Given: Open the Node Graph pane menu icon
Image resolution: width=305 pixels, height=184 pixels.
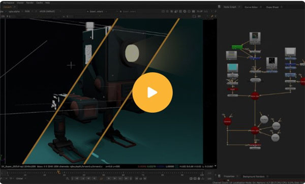Looking at the screenshot, I should coord(220,7).
